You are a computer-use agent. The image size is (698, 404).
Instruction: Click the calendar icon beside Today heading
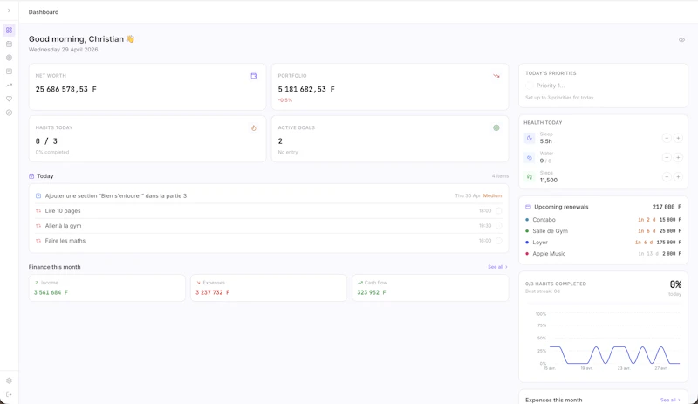click(x=31, y=176)
